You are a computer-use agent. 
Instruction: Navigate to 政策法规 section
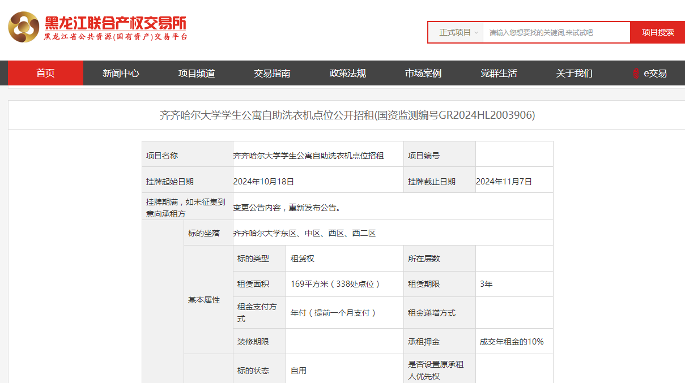coord(348,74)
